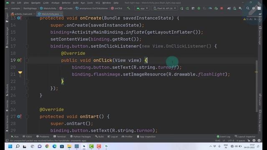Click the gutter icon on line 13
Image resolution: width=267 pixels, height=150 pixels.
pos(19,18)
